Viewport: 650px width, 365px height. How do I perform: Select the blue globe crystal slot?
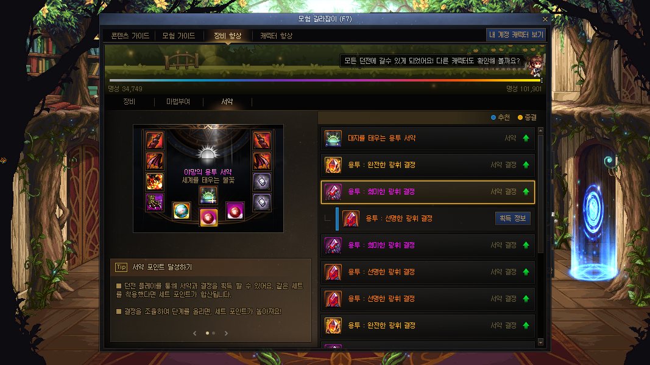pos(182,210)
